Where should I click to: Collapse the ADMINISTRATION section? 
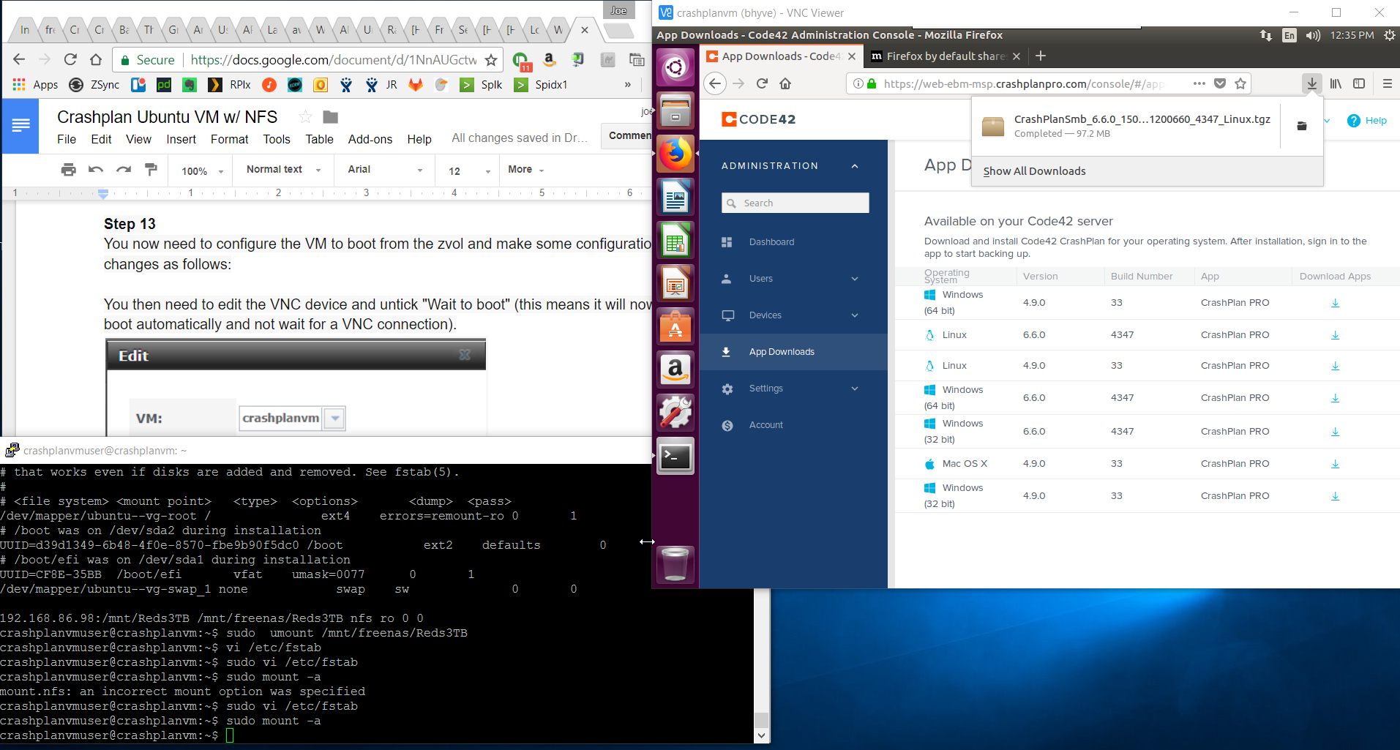tap(855, 166)
